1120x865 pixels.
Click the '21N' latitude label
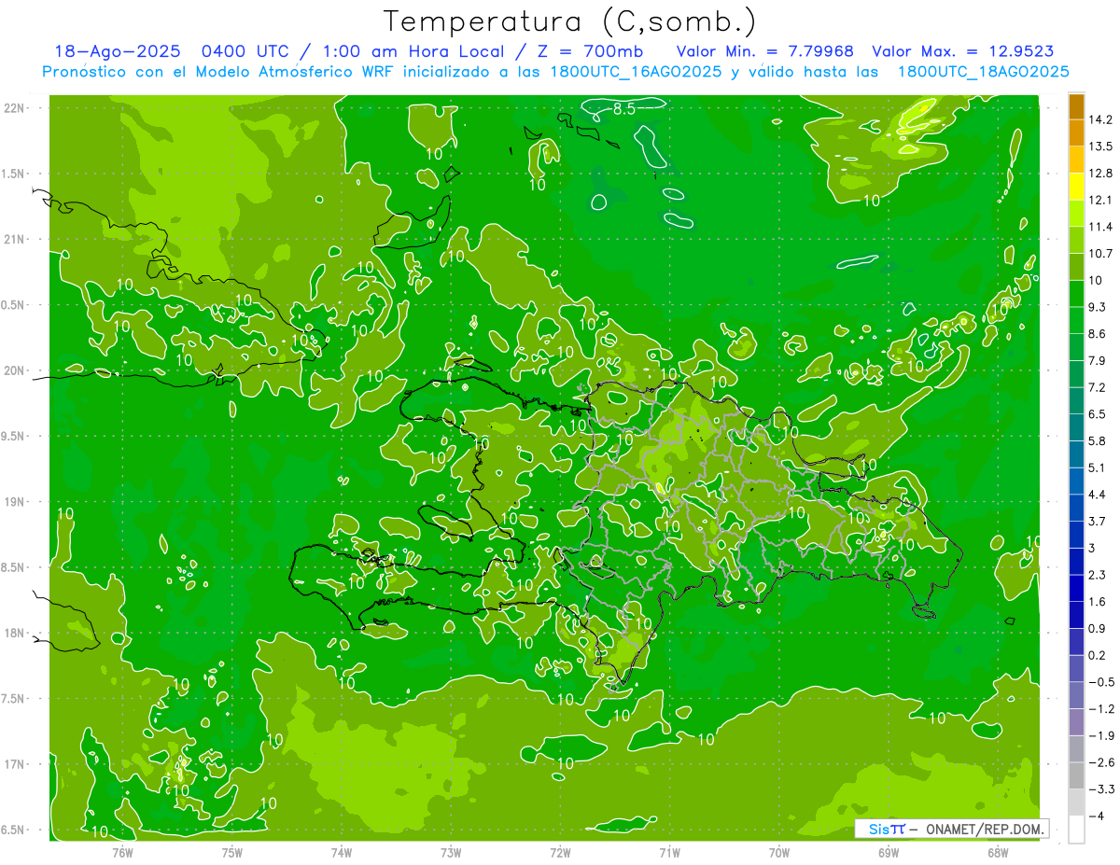click(15, 240)
